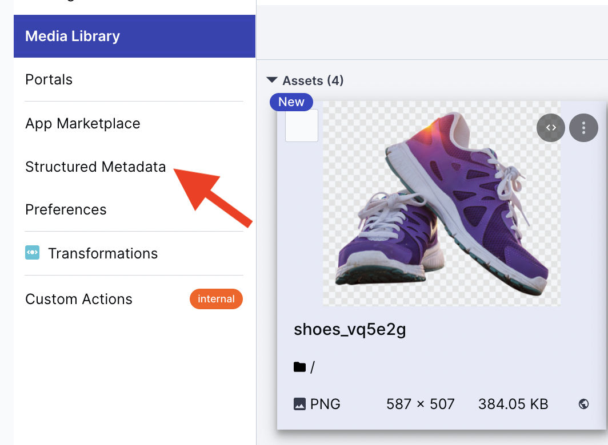
Task: Click the globe public access icon
Action: [583, 404]
